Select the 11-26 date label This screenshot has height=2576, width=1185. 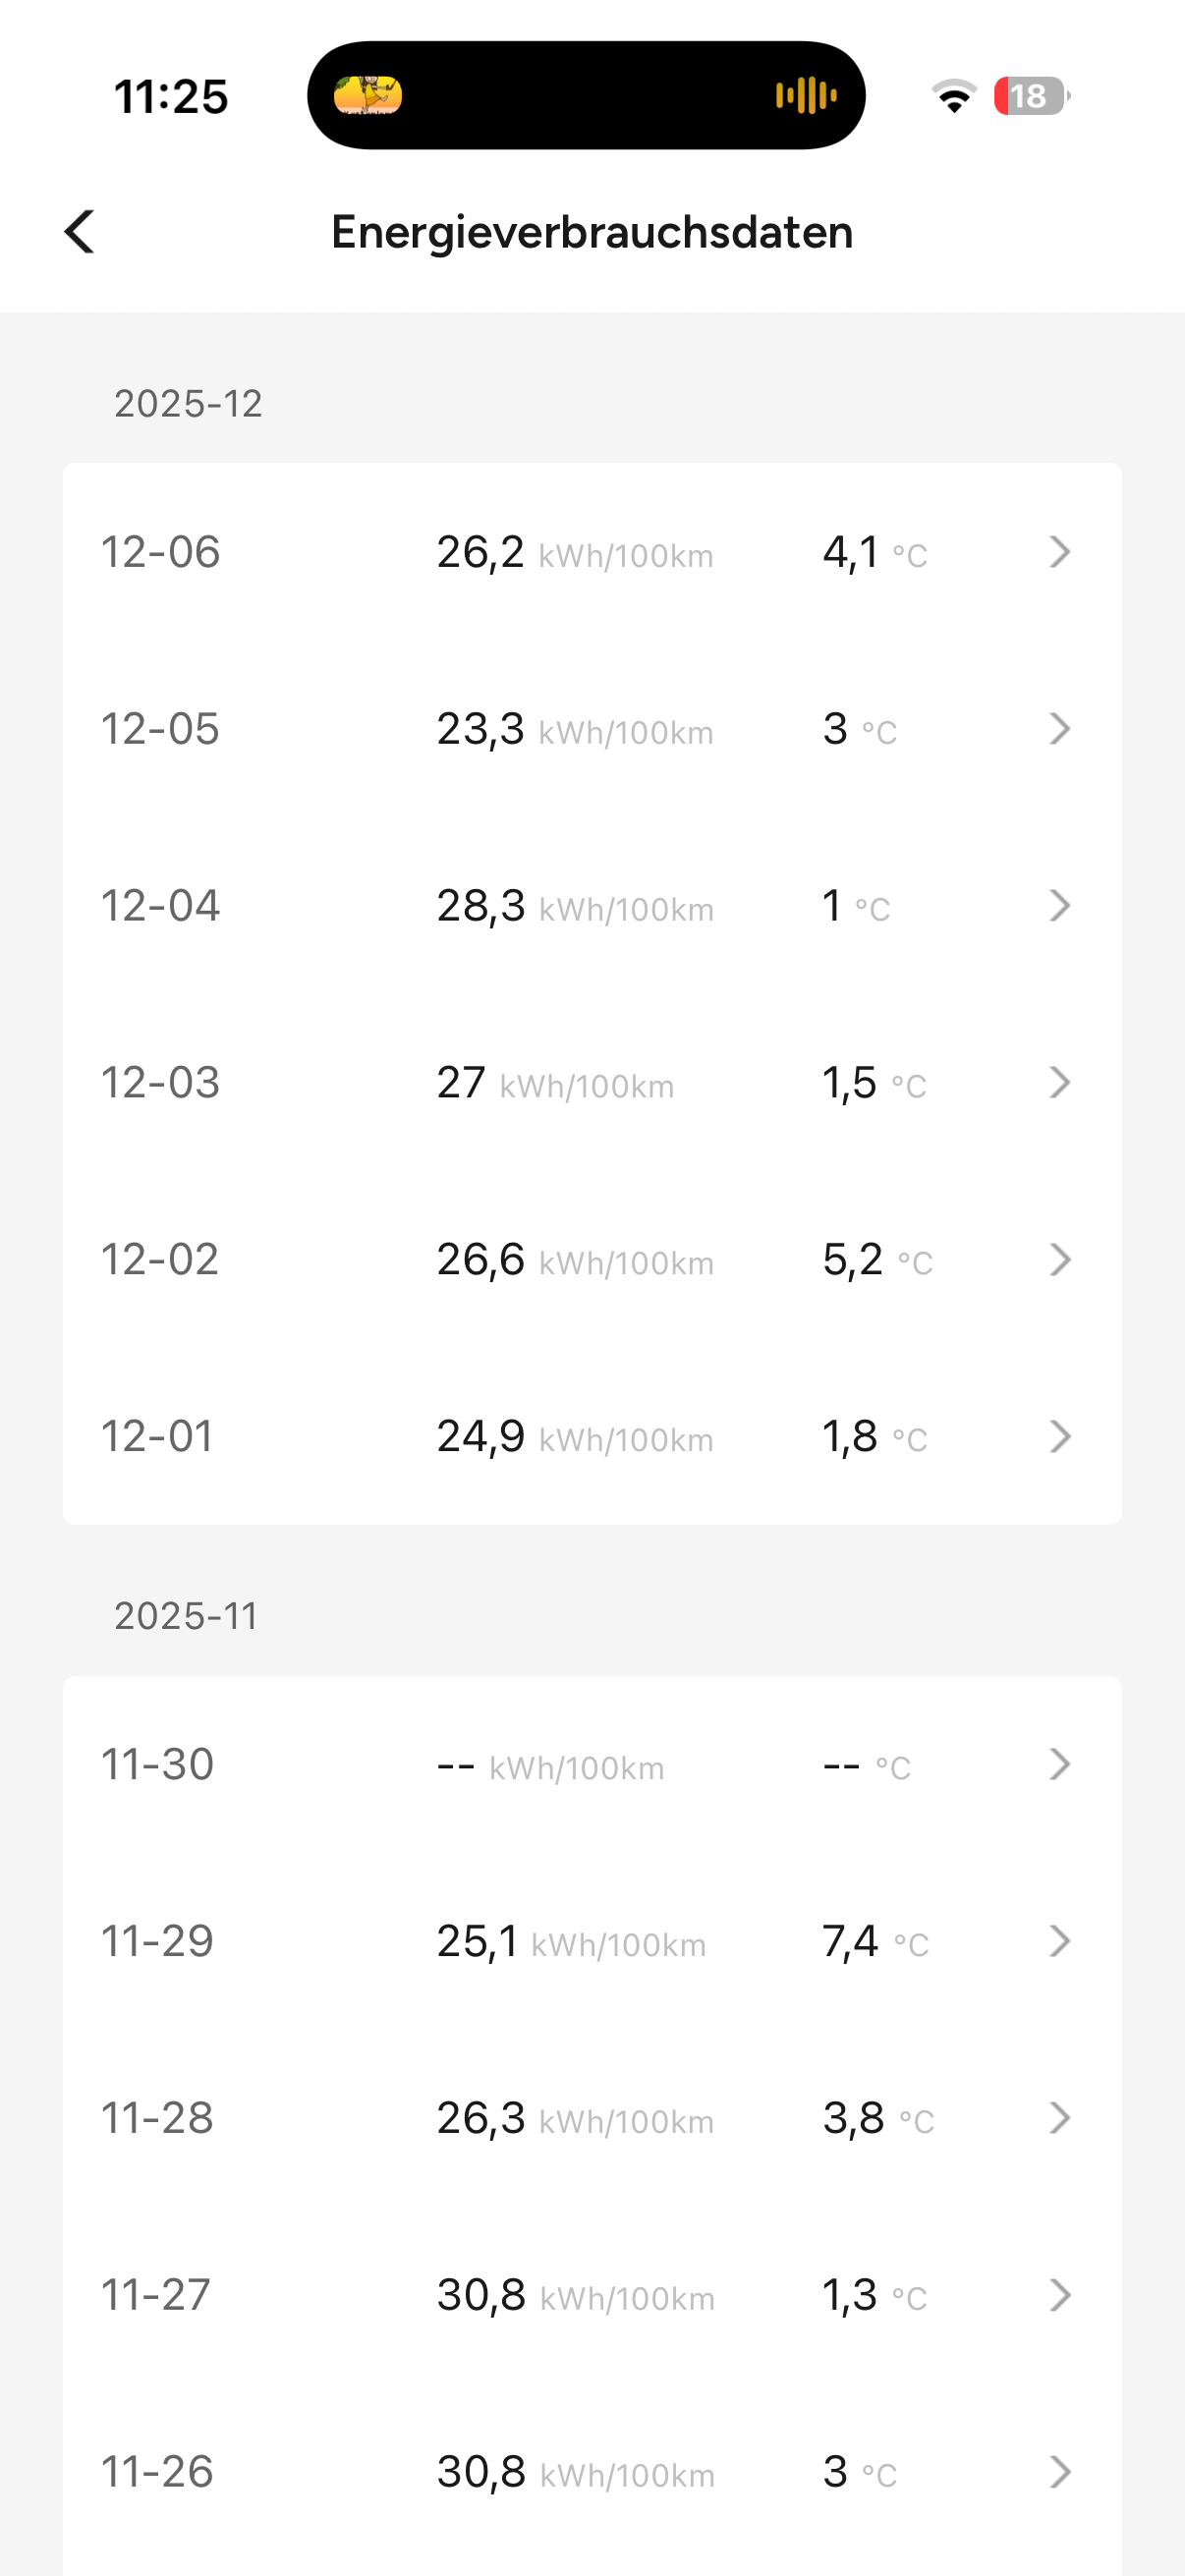(x=157, y=2472)
